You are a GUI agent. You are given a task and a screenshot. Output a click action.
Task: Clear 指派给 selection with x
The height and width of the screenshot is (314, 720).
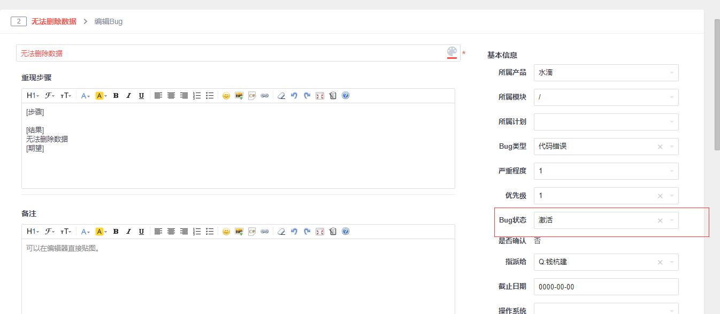pos(660,263)
